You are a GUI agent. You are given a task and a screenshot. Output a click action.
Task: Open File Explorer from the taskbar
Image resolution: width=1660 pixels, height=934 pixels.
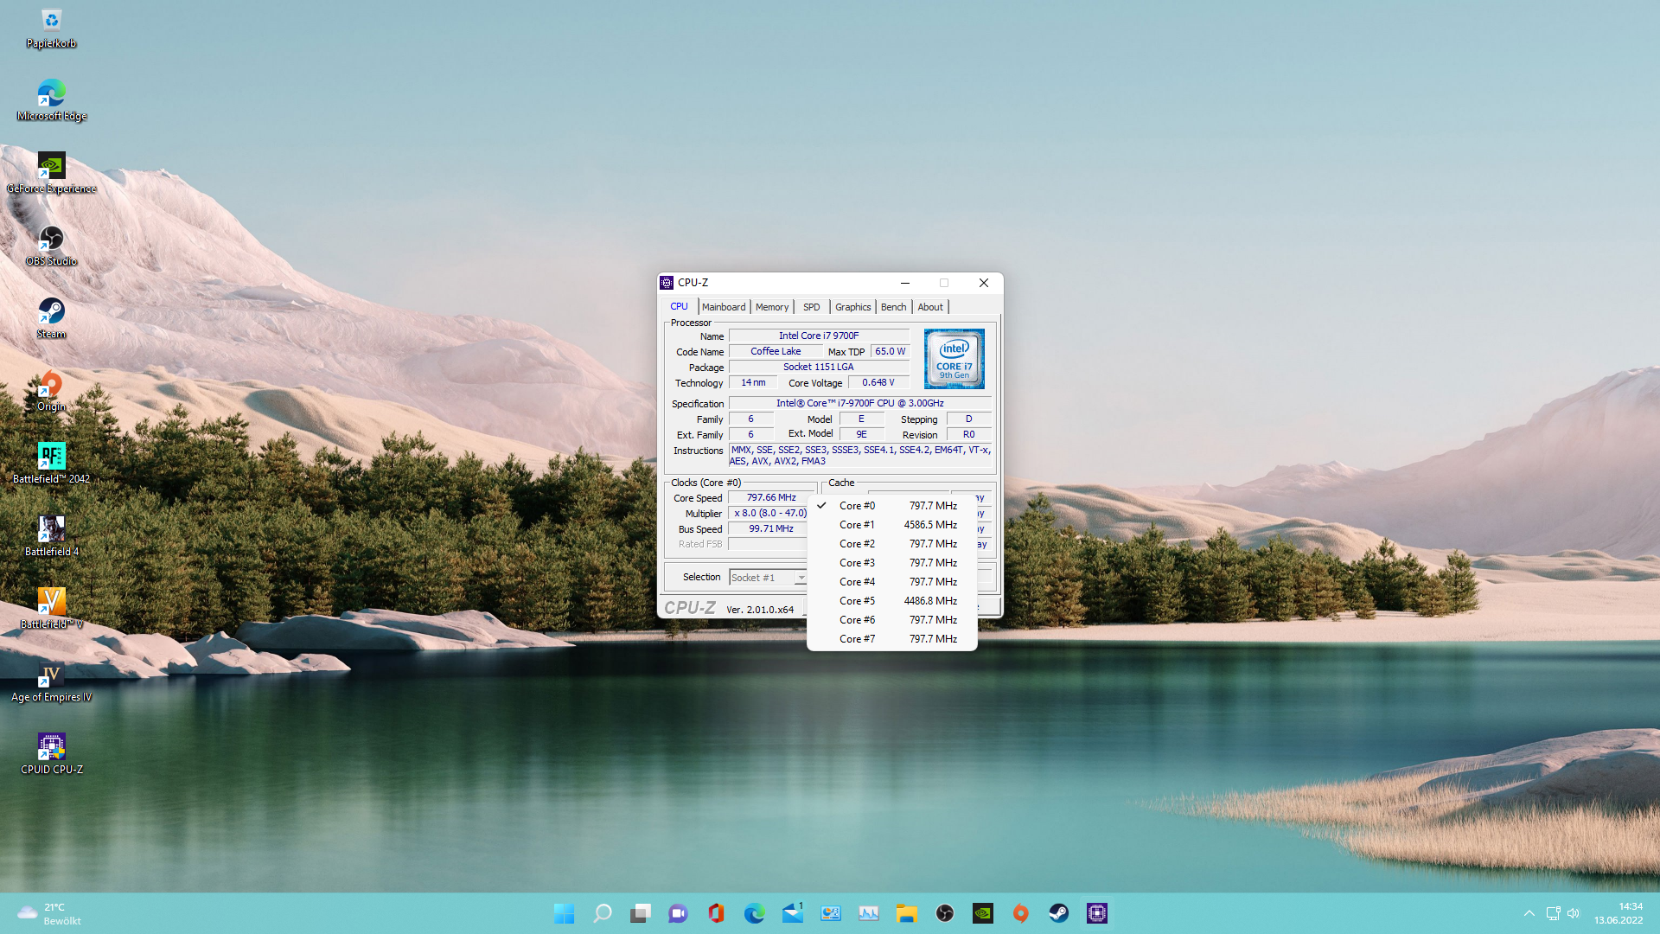[x=907, y=913]
